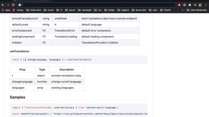Click the Description column header
The image size is (209, 117).
pyautogui.click(x=67, y=70)
